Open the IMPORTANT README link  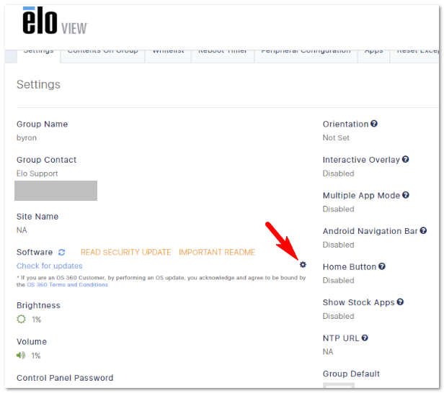[x=217, y=252]
